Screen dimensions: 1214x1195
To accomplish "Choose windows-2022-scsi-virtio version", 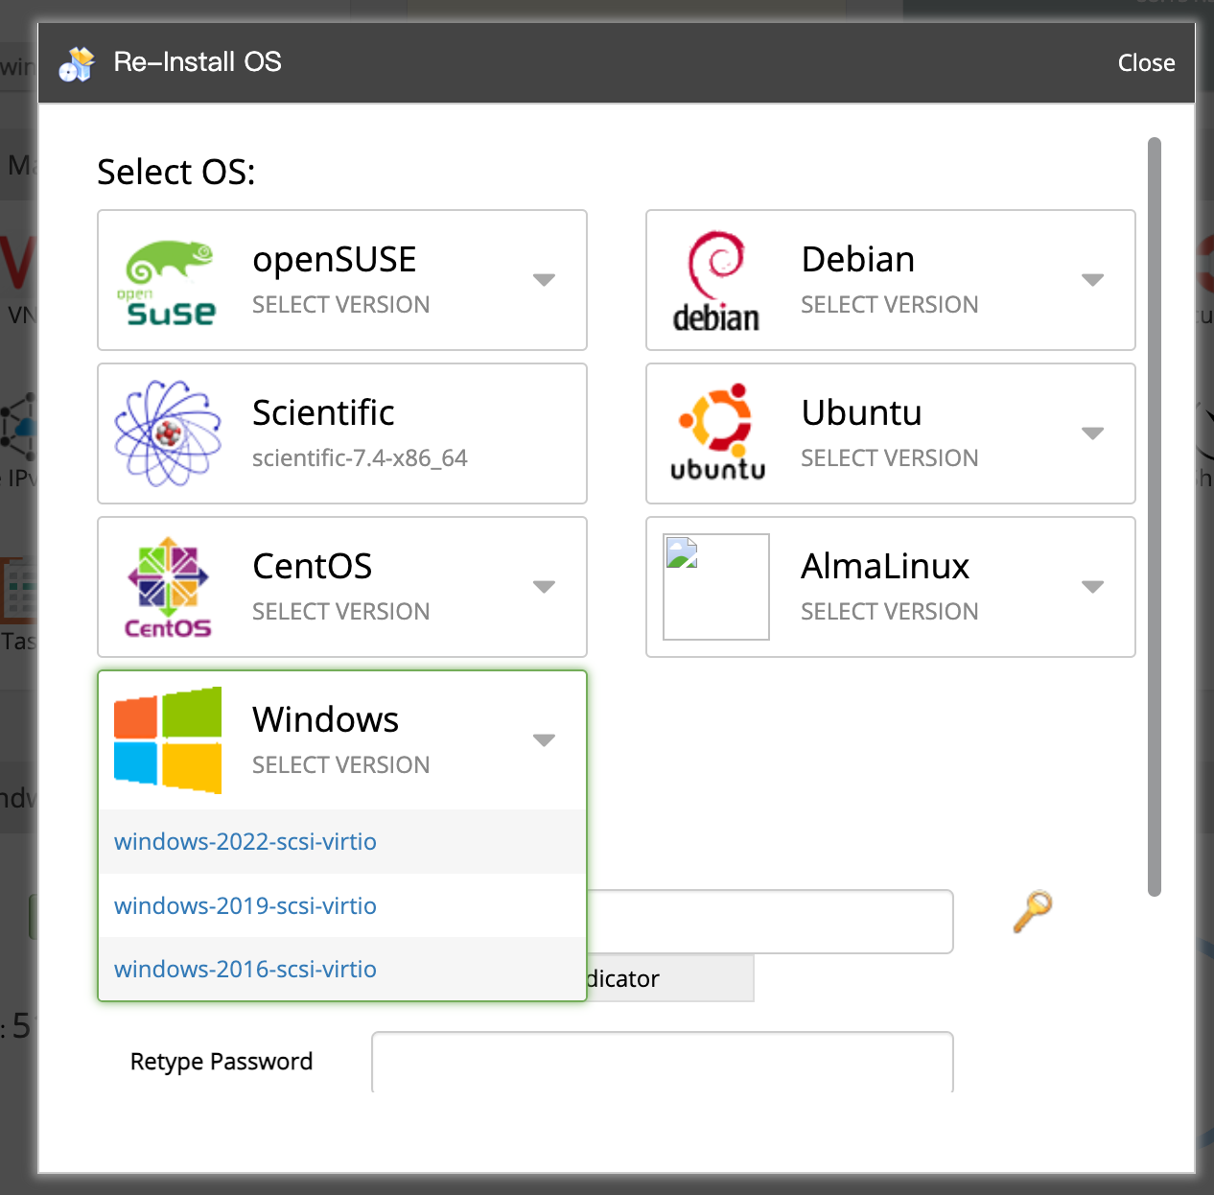I will click(342, 841).
